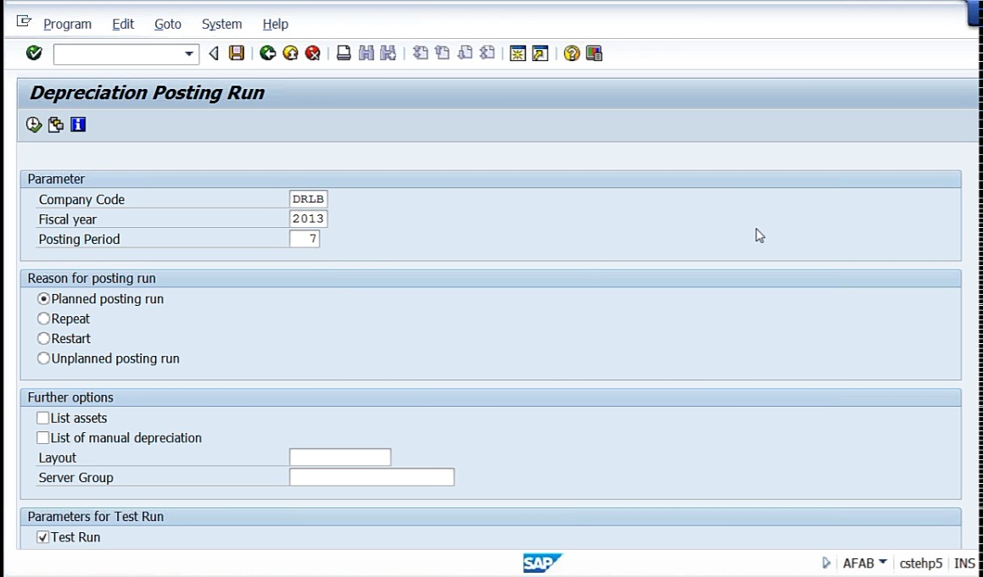Click the First Page icon

coord(420,53)
